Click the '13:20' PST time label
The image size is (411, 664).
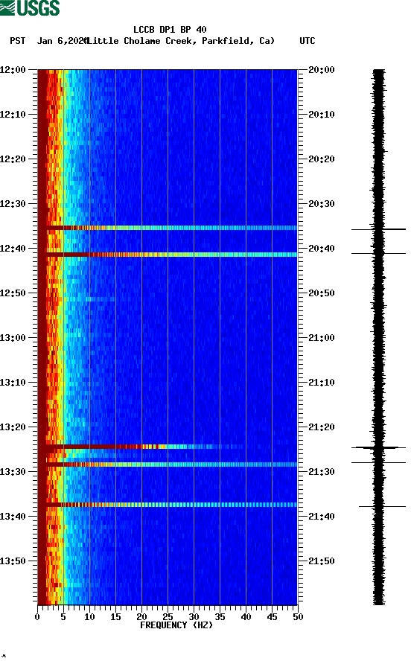(x=13, y=427)
